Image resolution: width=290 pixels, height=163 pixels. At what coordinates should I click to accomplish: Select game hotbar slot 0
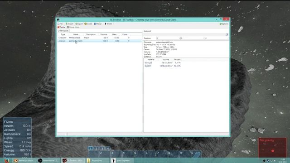point(196,154)
